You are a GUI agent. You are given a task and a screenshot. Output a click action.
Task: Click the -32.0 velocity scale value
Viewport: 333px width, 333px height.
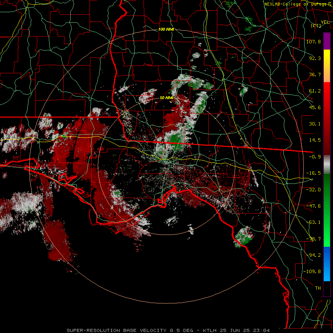(x=313, y=189)
